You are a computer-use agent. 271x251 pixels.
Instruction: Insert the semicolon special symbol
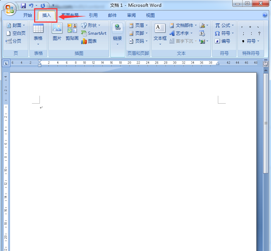pyautogui.click(x=243, y=33)
